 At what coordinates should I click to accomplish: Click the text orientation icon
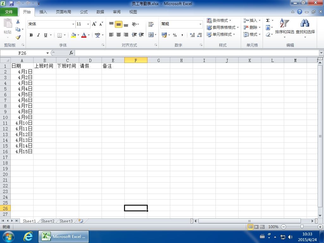134,24
